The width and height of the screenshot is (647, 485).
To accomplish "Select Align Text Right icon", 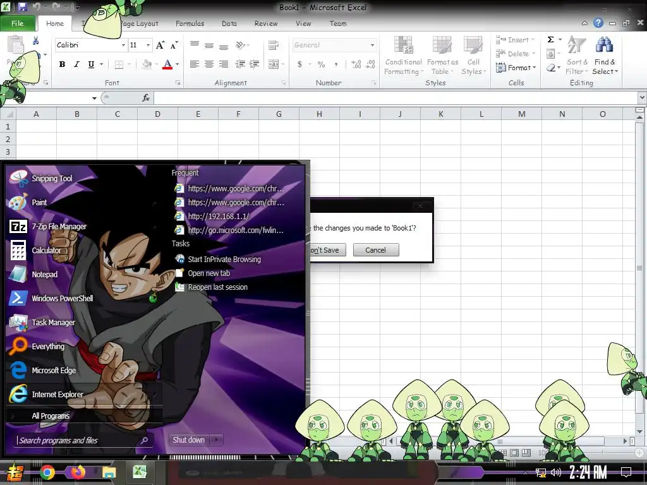I will [x=224, y=64].
